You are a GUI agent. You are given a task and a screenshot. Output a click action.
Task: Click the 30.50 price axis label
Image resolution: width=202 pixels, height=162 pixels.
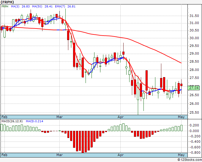pyautogui.click(x=194, y=30)
